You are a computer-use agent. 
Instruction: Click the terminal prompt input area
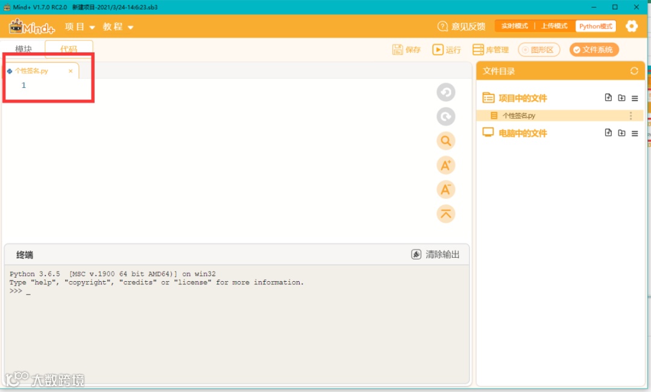pyautogui.click(x=28, y=291)
